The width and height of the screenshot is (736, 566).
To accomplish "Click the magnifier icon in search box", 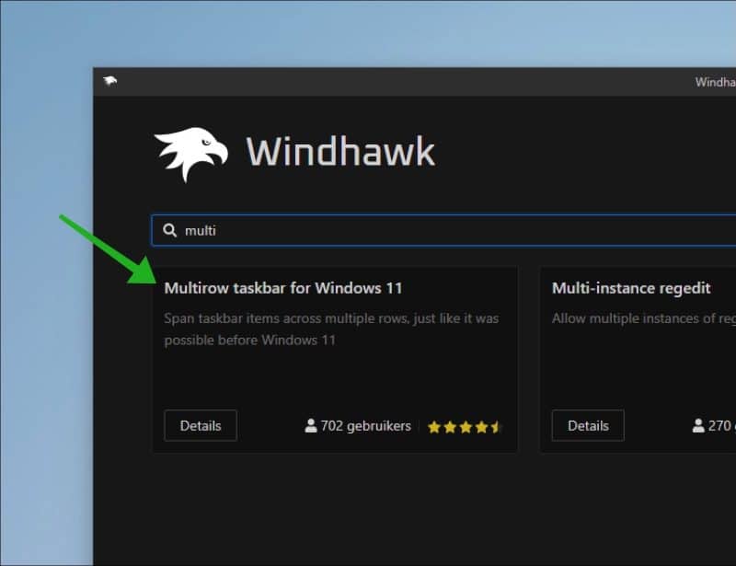I will (170, 230).
